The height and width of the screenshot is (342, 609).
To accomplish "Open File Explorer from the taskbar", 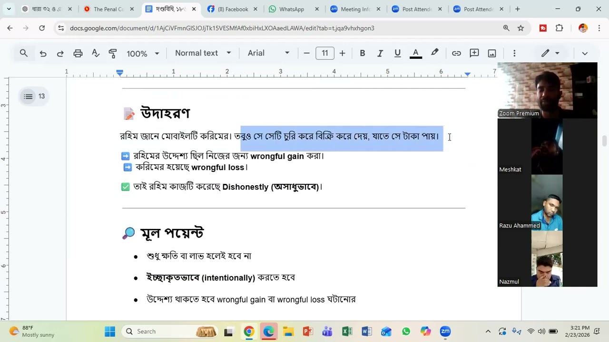I will point(288,332).
